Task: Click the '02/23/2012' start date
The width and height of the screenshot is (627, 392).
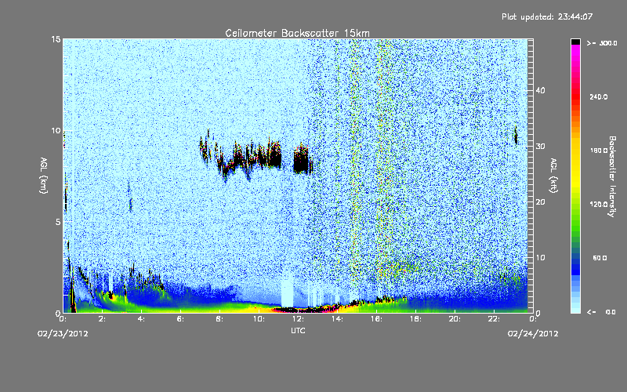Action: (x=63, y=334)
